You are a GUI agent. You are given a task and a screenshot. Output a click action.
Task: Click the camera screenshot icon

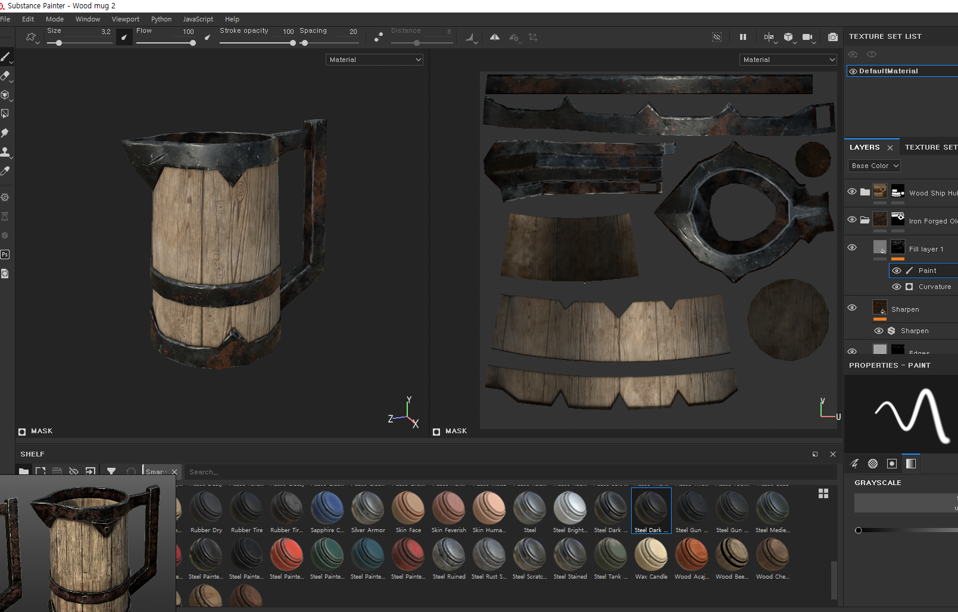[832, 37]
